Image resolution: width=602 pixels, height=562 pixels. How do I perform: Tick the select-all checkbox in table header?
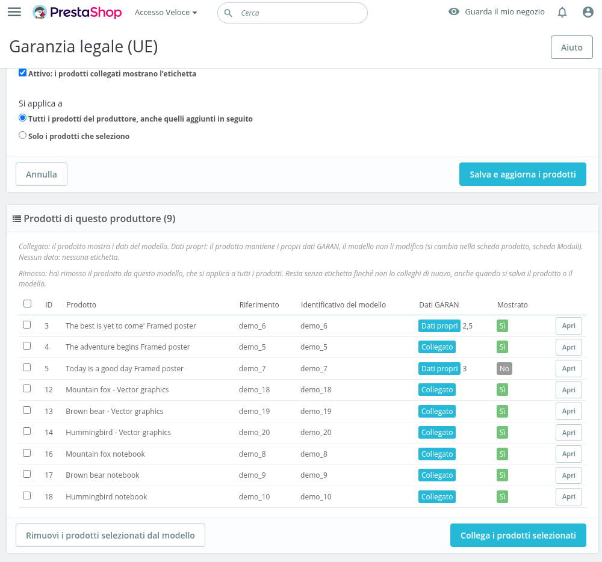point(27,304)
